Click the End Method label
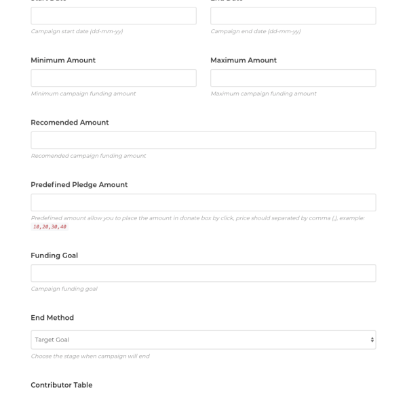407x393 pixels. (52, 317)
